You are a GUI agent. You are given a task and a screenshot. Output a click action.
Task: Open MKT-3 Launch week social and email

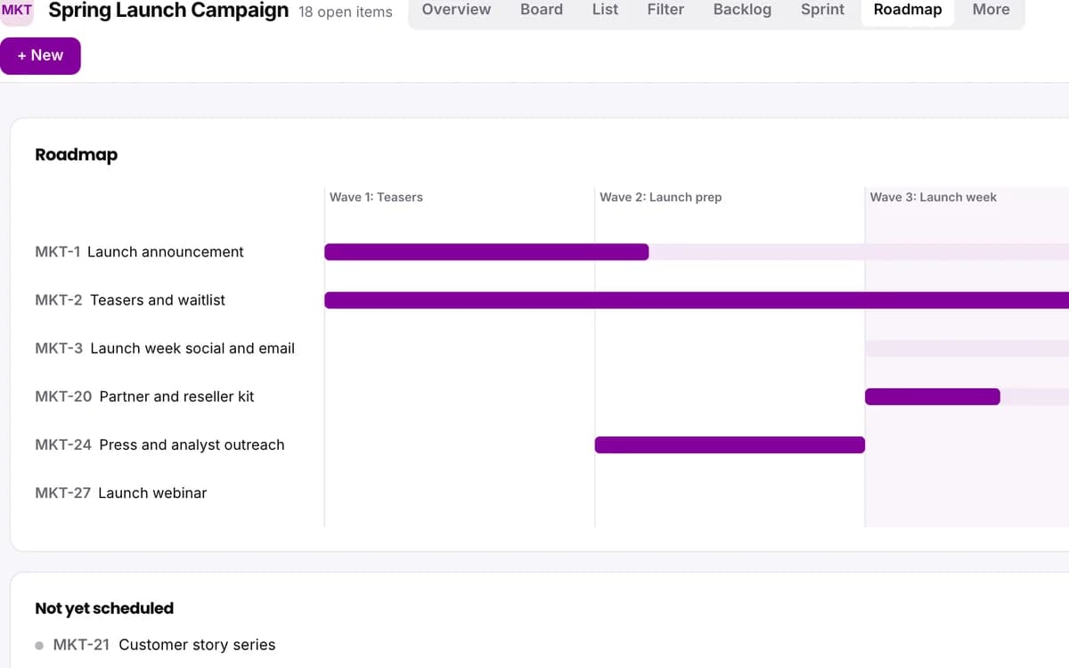(x=165, y=348)
